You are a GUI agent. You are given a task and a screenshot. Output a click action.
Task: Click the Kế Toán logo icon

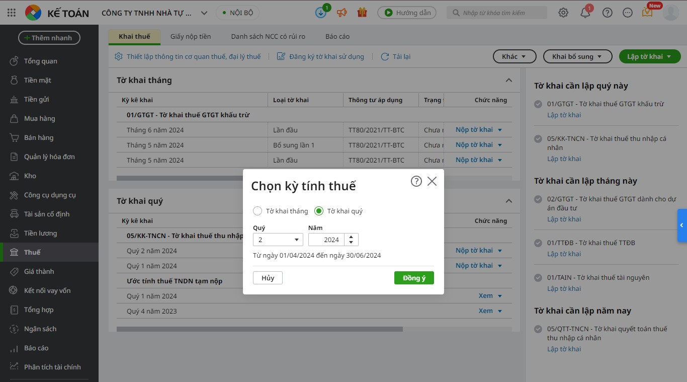33,13
